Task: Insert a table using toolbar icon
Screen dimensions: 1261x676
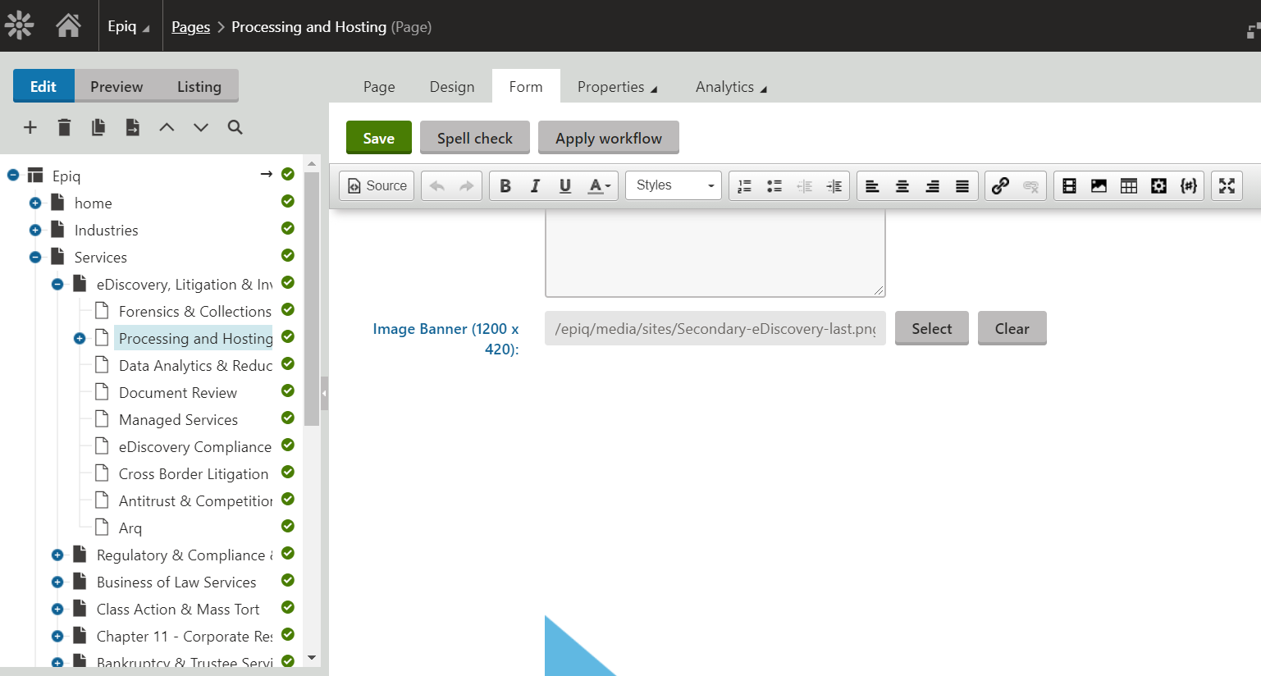Action: (1129, 186)
